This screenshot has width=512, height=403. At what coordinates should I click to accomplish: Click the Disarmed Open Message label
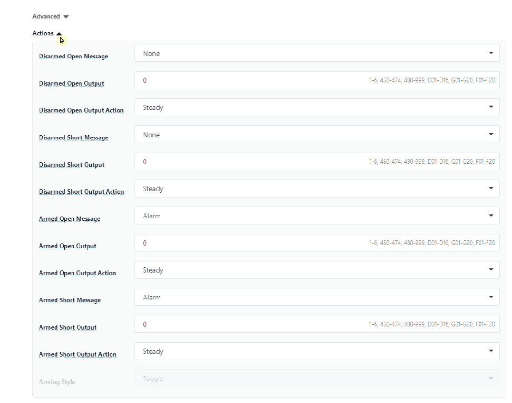click(73, 57)
